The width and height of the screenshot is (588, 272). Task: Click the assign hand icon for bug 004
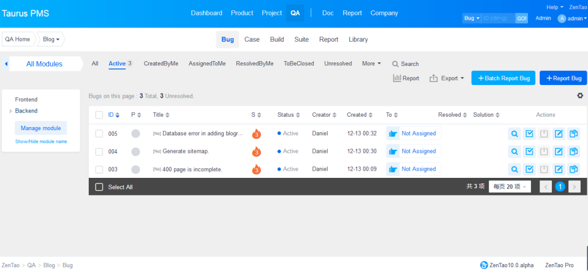(393, 152)
